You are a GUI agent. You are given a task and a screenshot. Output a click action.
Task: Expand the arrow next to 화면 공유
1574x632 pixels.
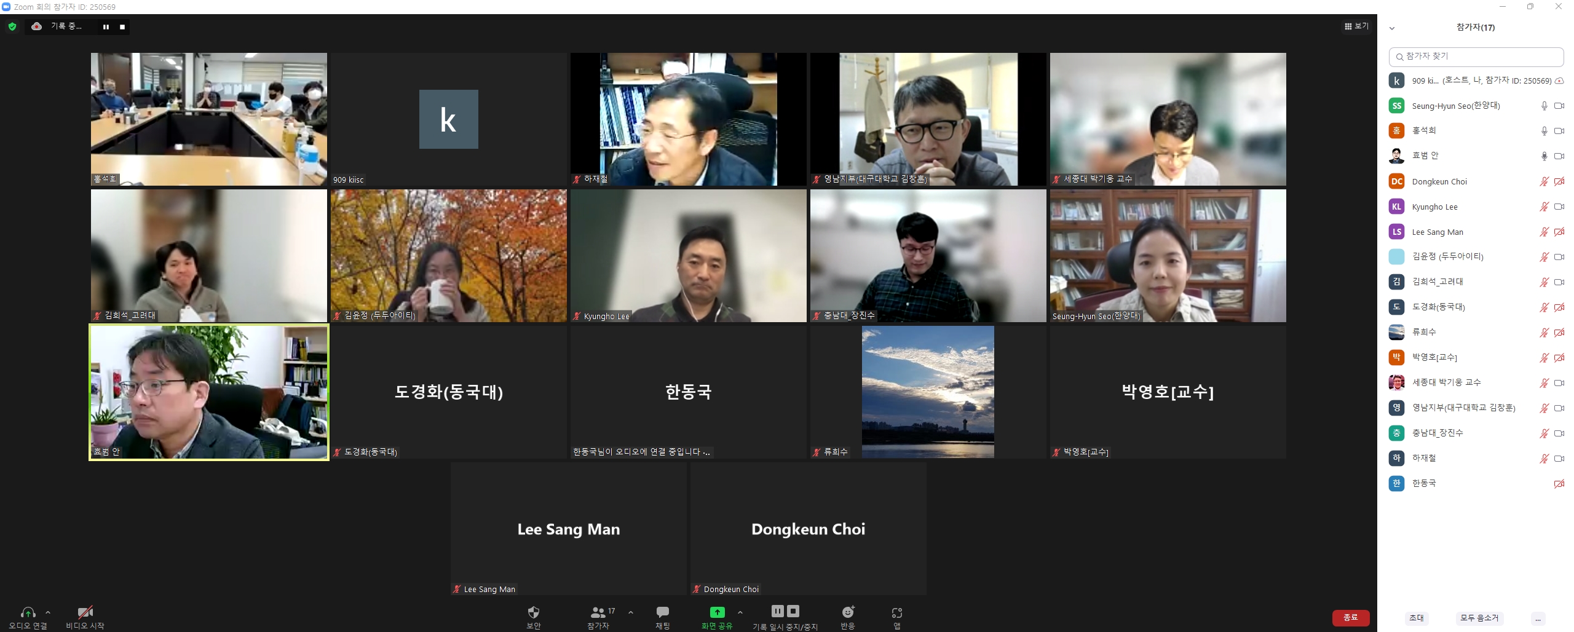pos(740,612)
